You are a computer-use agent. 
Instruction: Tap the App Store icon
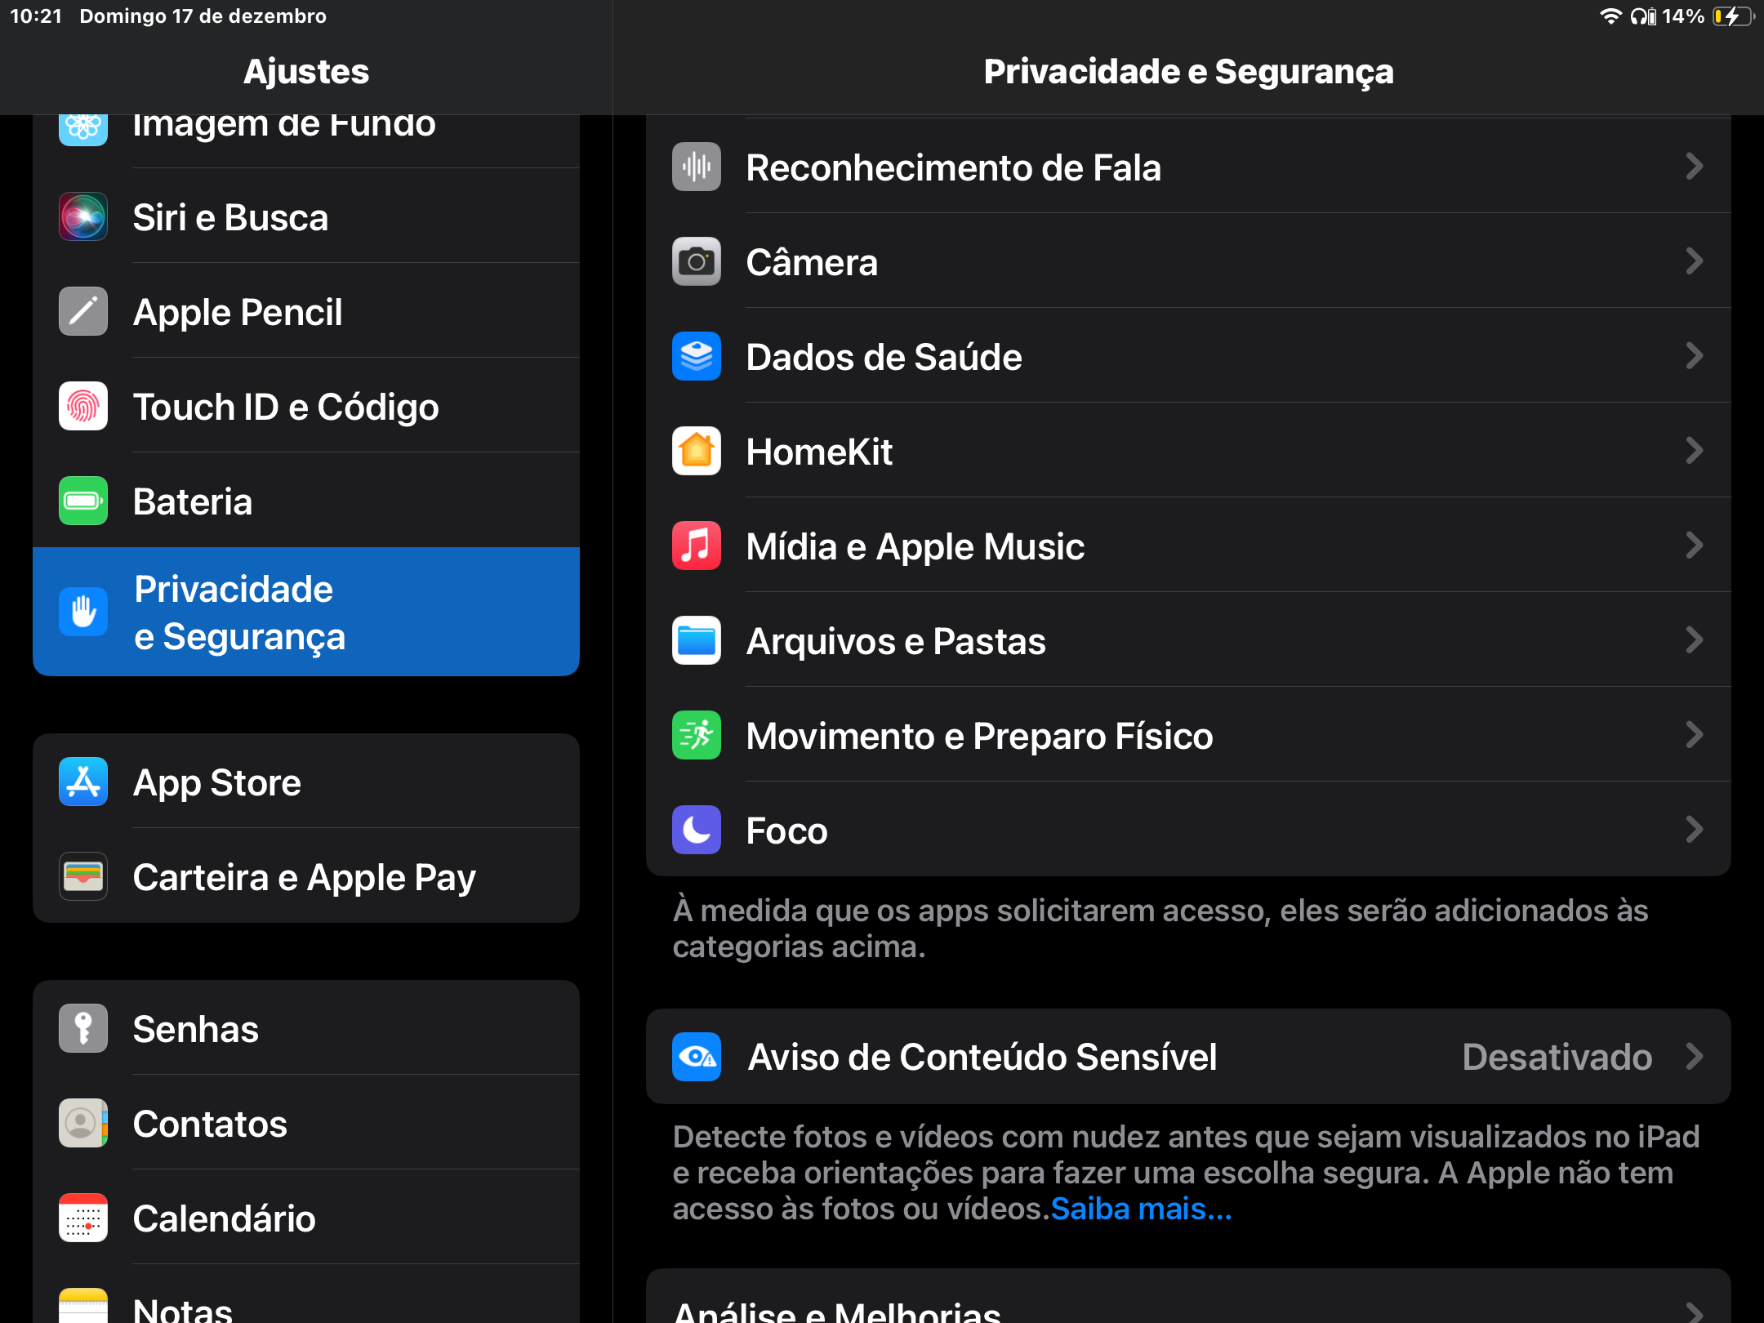pos(83,782)
